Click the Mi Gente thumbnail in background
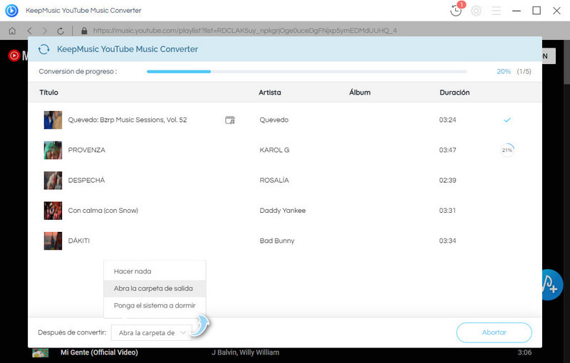The width and height of the screenshot is (570, 363). click(x=41, y=352)
